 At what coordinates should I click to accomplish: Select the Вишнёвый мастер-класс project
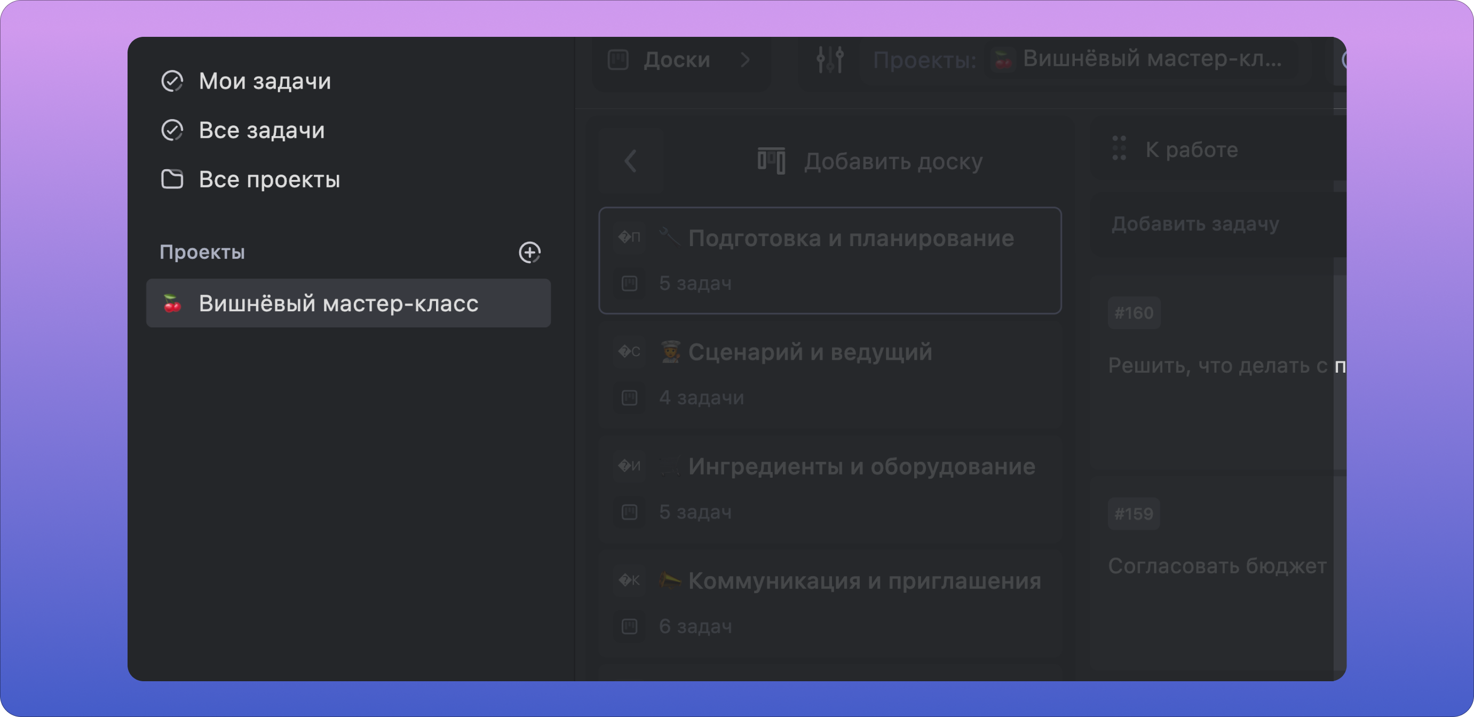[348, 303]
